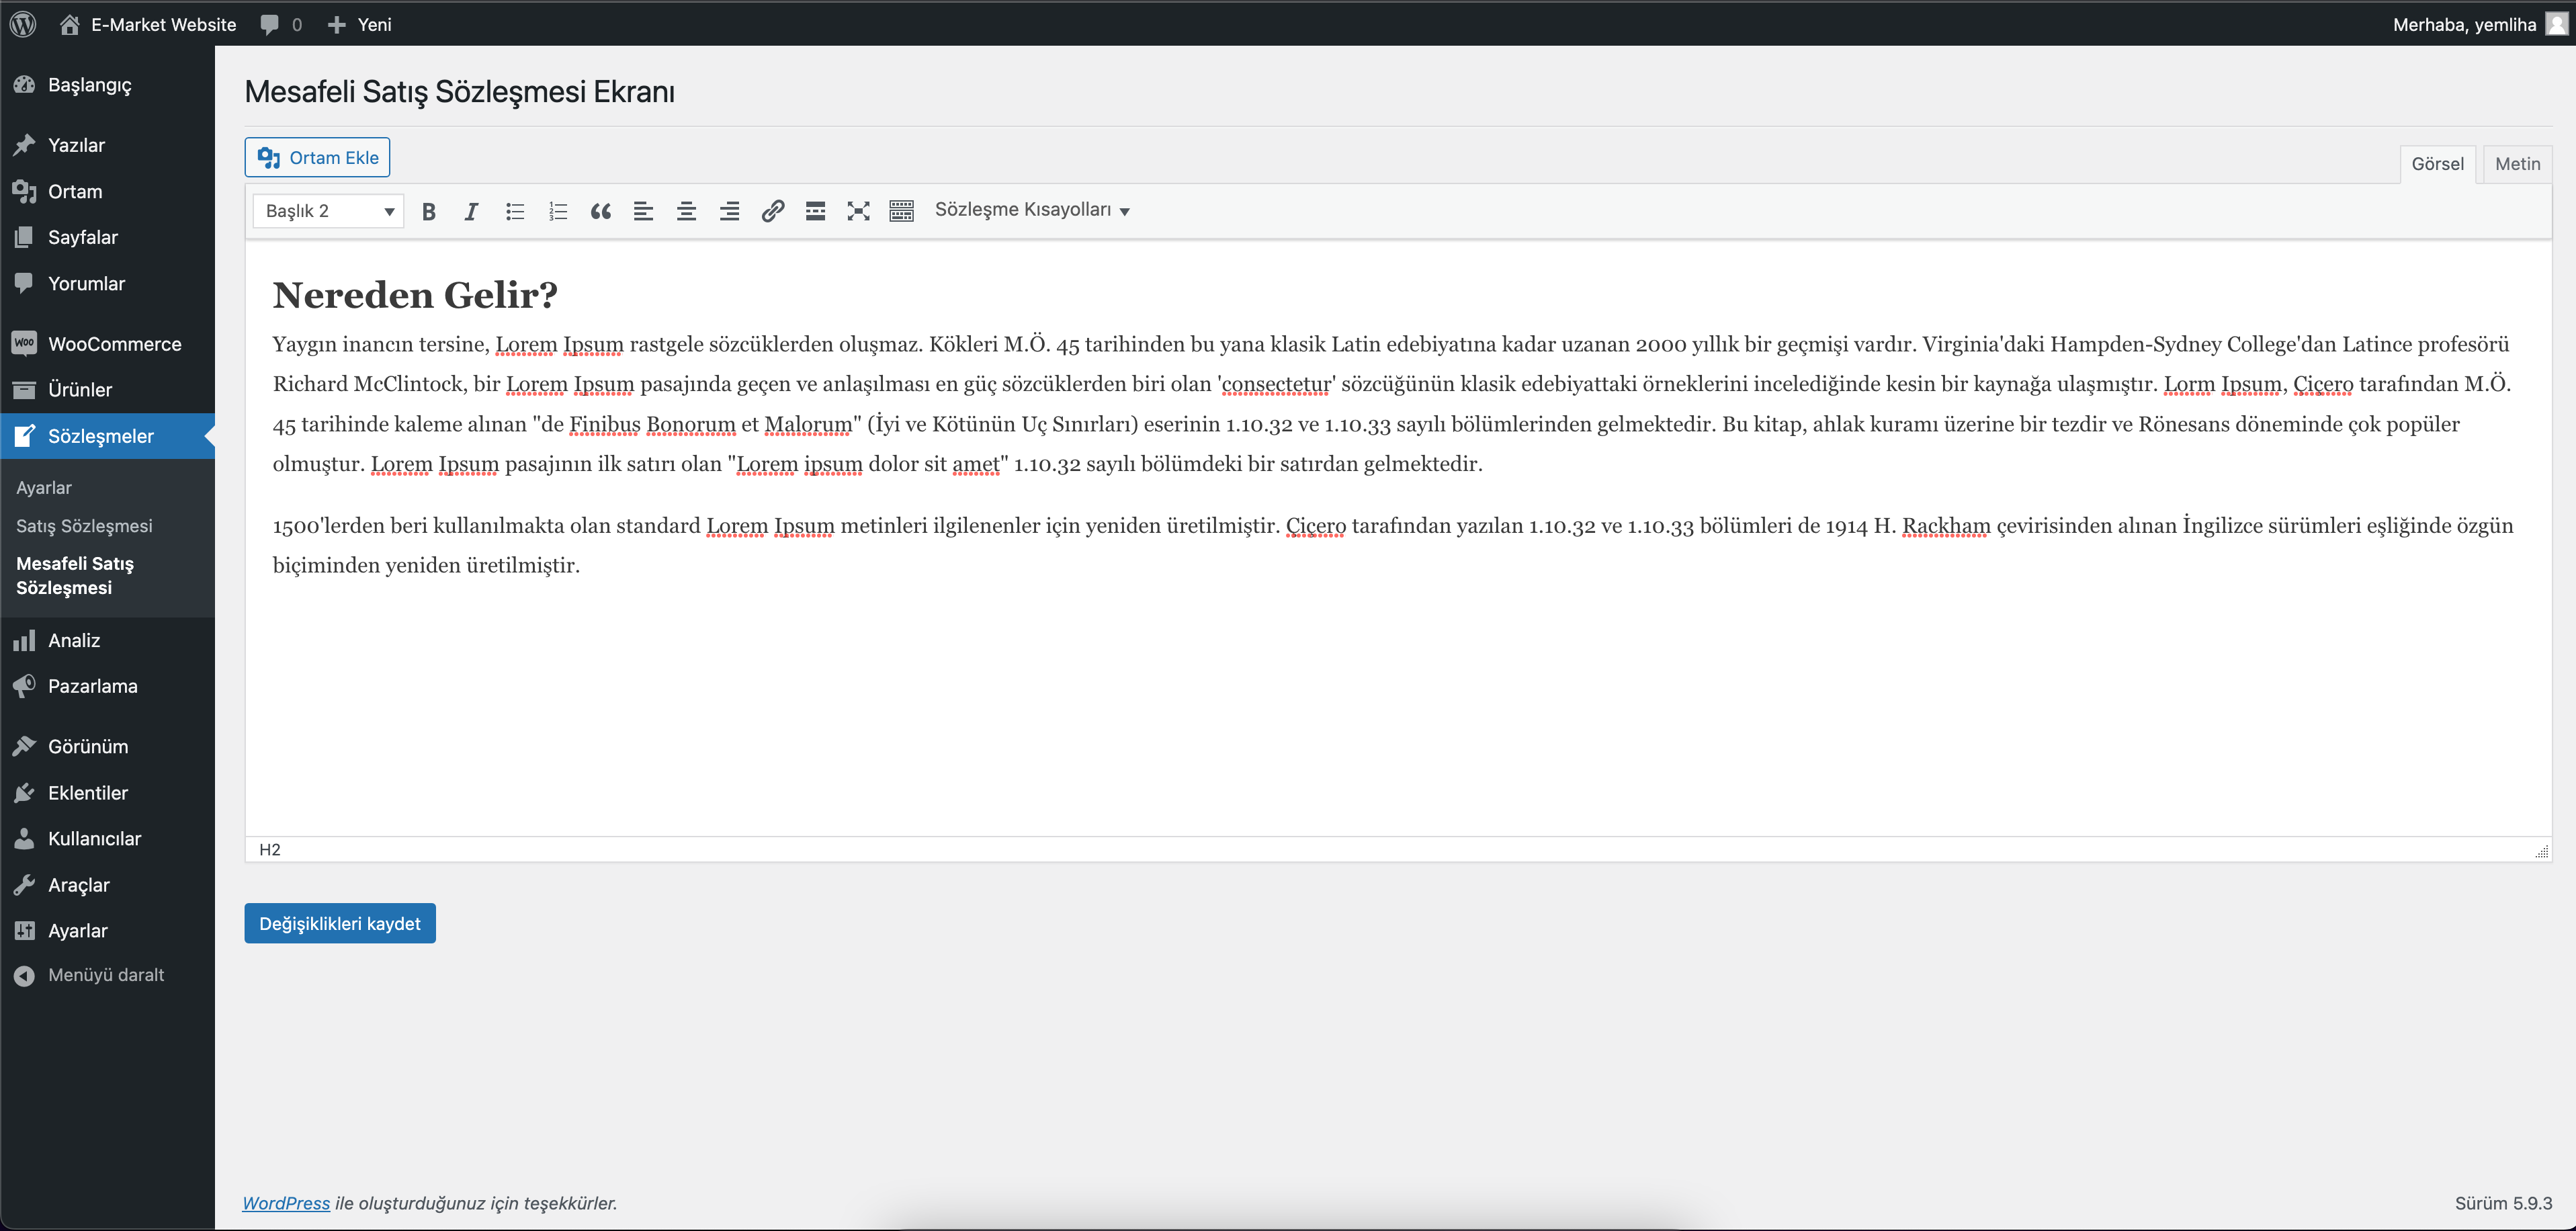This screenshot has width=2576, height=1231.
Task: Click the Mesafeli Satış Sözleşmesi Ekranı title
Action: coord(459,92)
